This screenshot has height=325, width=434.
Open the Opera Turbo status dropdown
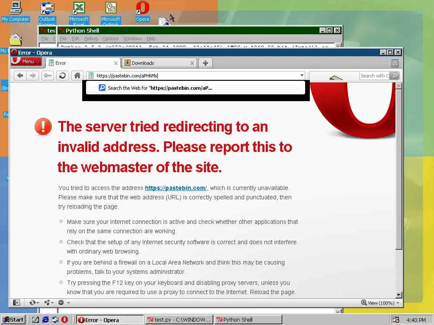(64, 303)
